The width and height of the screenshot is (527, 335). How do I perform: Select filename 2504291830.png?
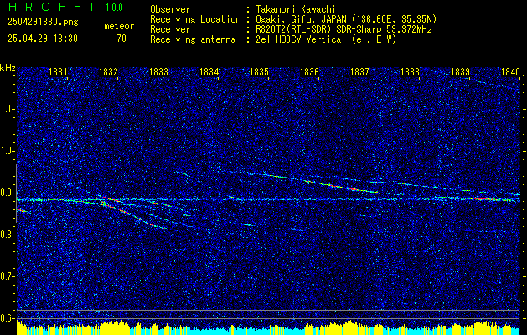[x=43, y=23]
